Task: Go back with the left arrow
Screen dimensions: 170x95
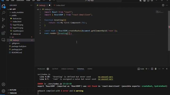Action: tap(50, 1)
